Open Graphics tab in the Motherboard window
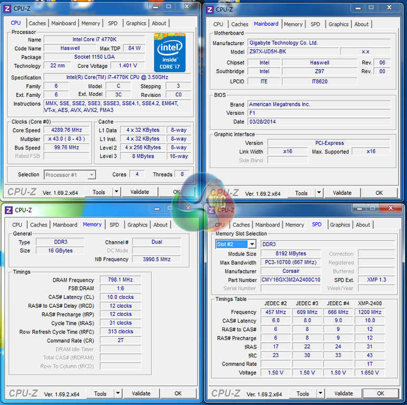Screen dimensions: 407x405 coord(338,24)
